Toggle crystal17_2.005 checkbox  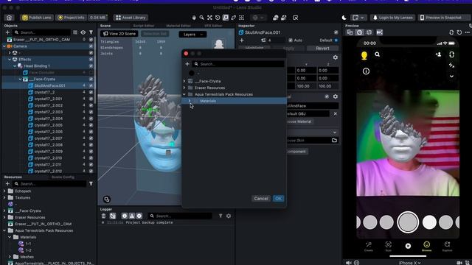click(x=91, y=125)
